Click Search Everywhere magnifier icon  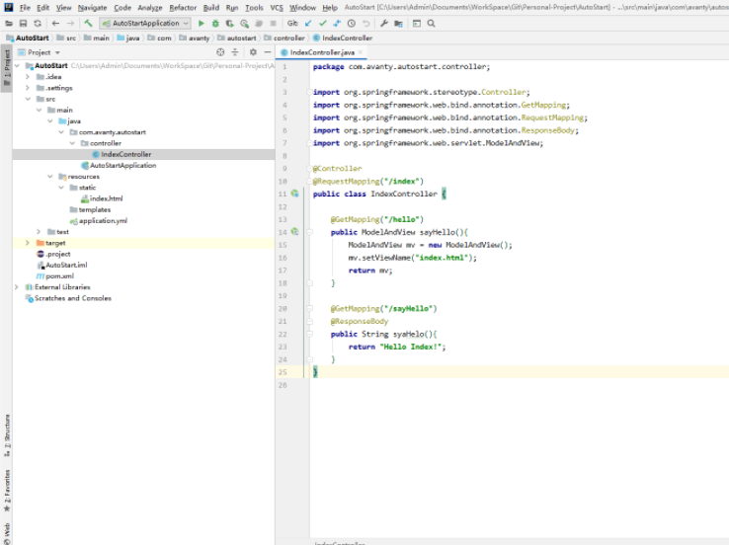point(431,24)
